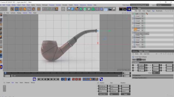Switch to the Layers tab
Screen dimensions: 174x97
[x=141, y=51]
